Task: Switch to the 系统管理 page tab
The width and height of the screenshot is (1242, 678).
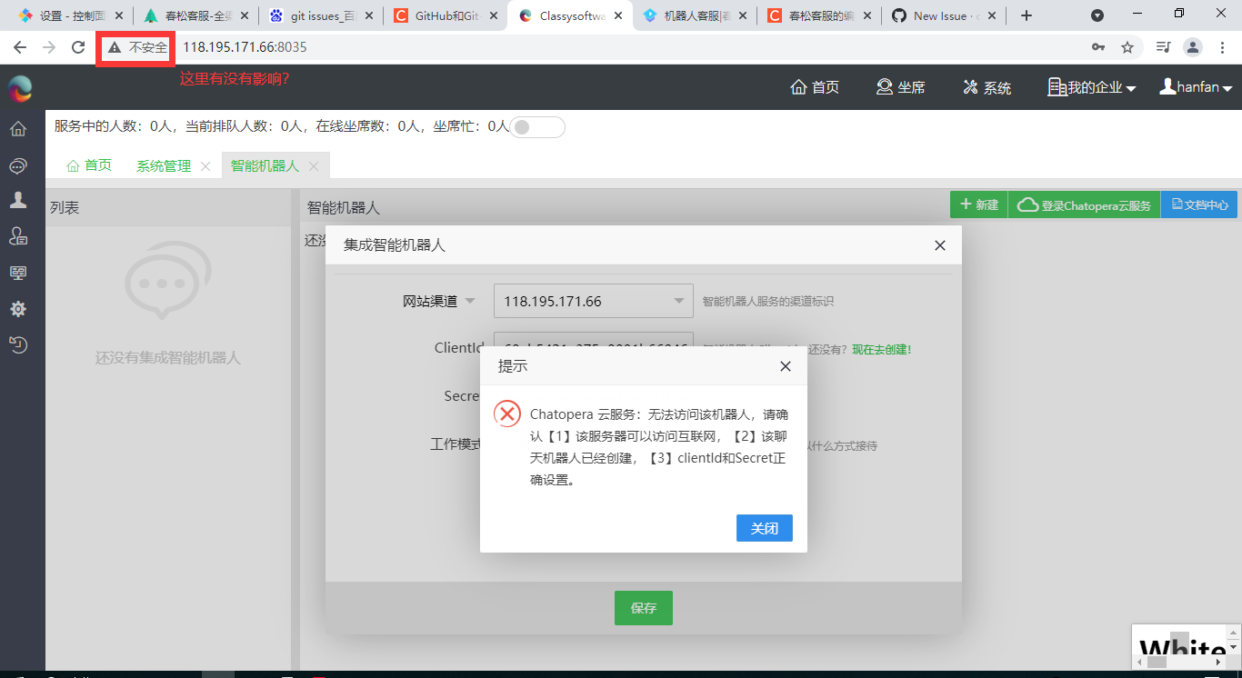Action: pos(164,166)
